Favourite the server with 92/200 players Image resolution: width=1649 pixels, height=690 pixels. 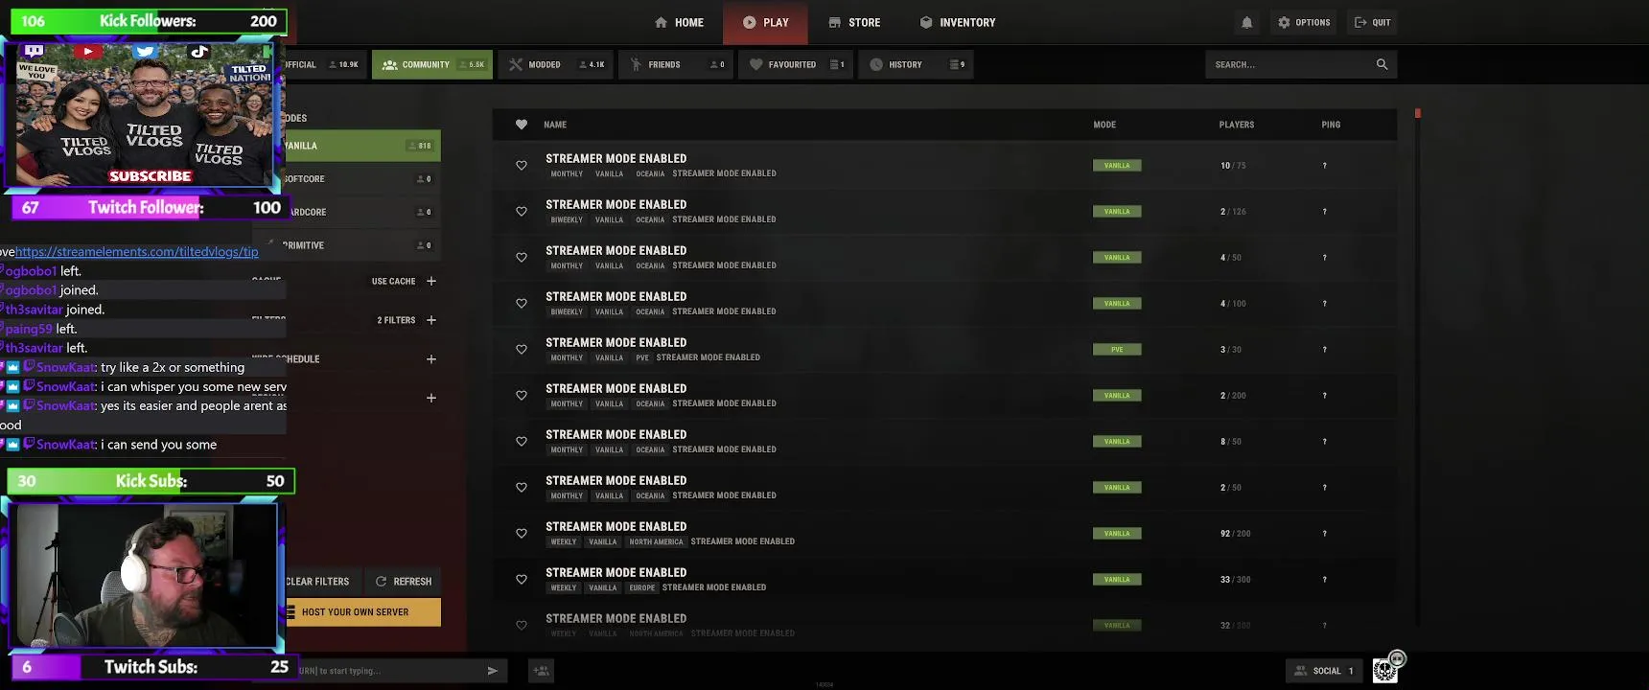(522, 534)
